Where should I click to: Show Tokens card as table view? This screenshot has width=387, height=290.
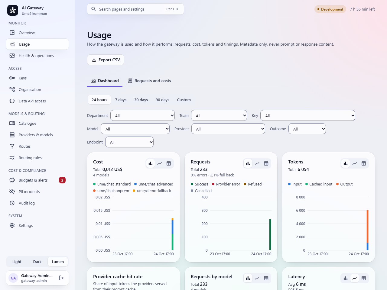tap(364, 163)
